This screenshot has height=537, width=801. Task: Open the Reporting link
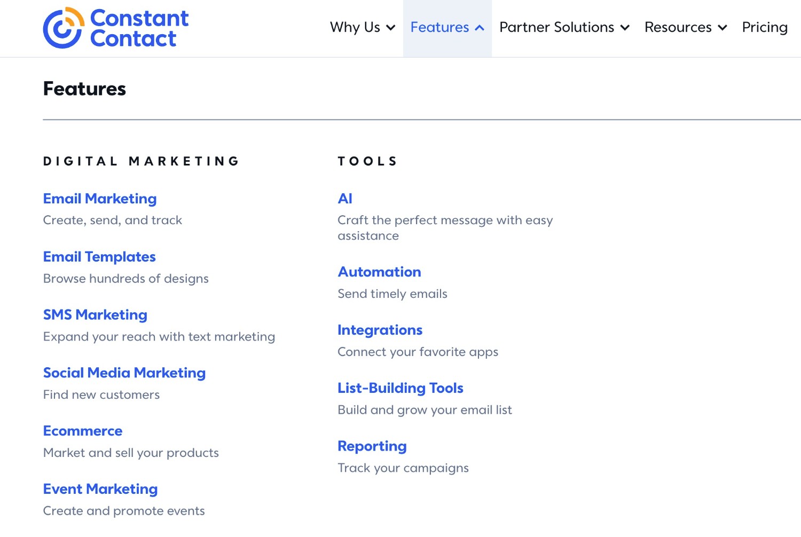372,446
